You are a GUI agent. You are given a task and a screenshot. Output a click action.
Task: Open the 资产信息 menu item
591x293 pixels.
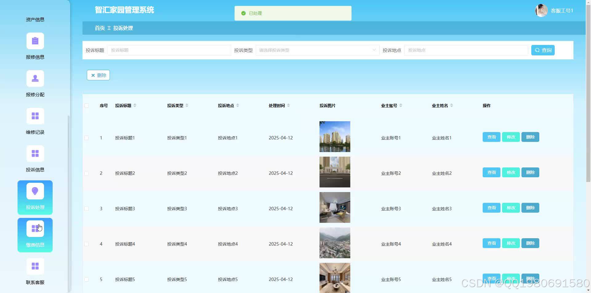coord(35,19)
